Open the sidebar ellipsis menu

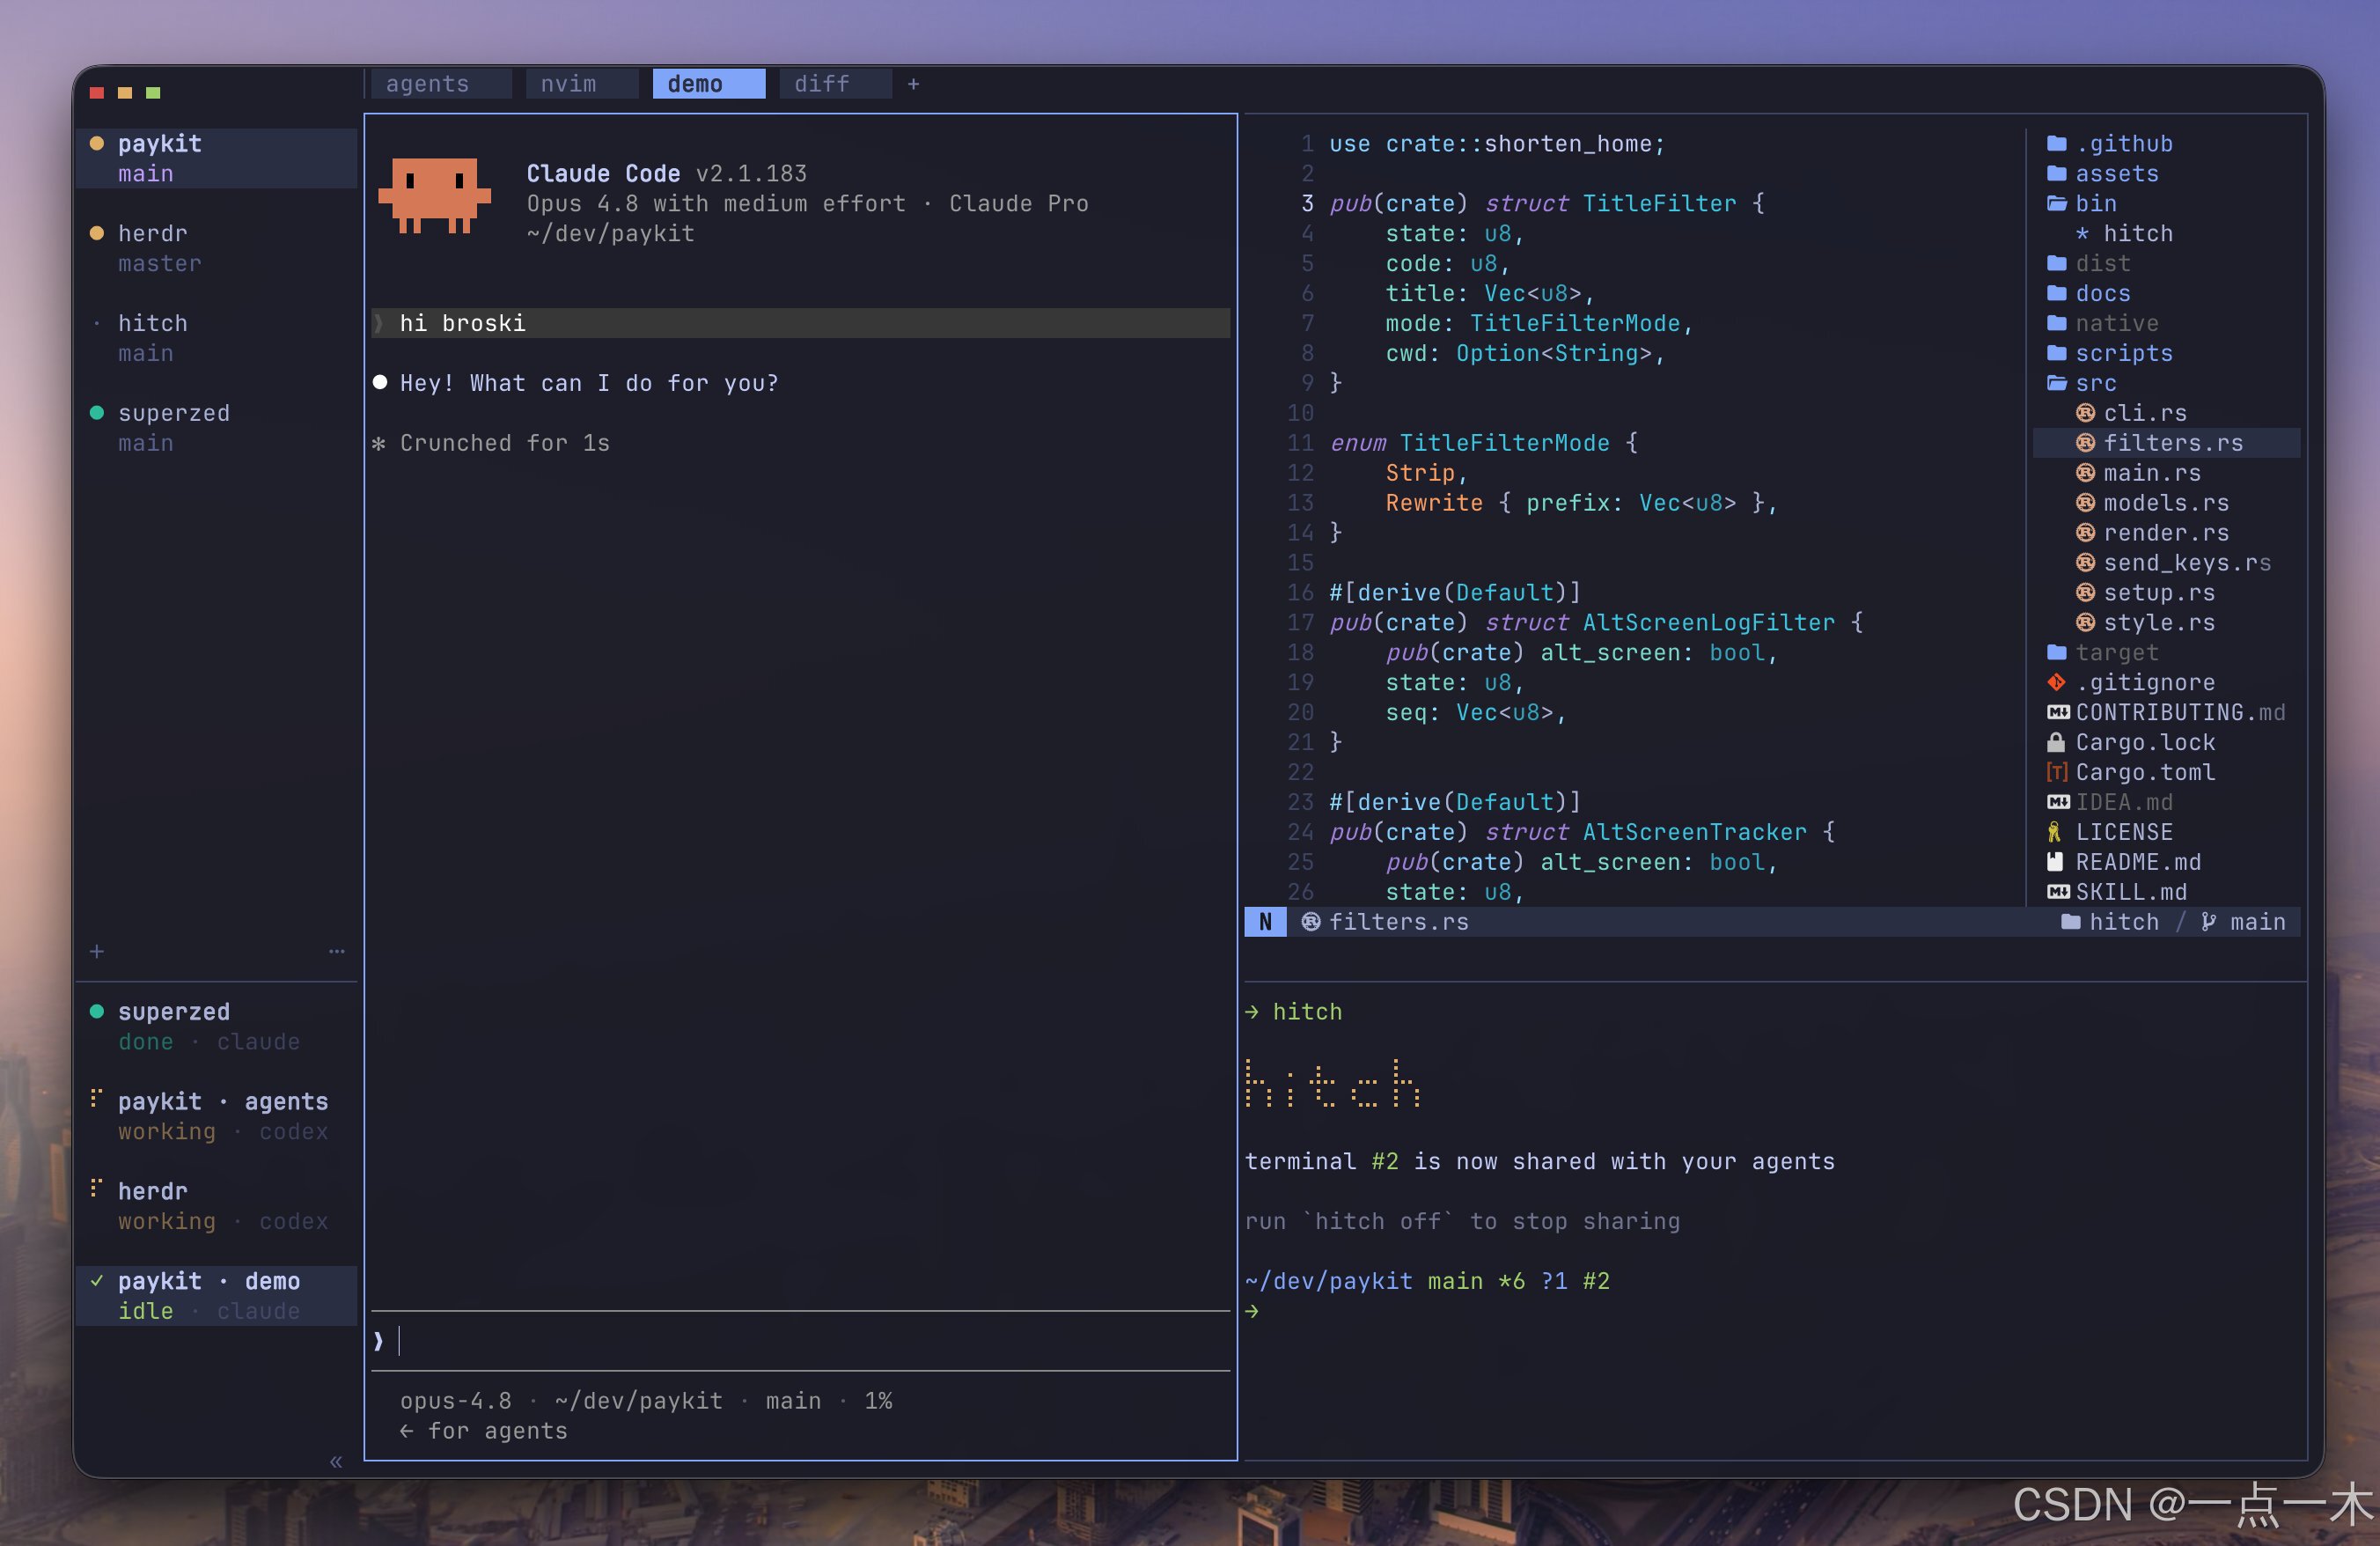(x=337, y=951)
